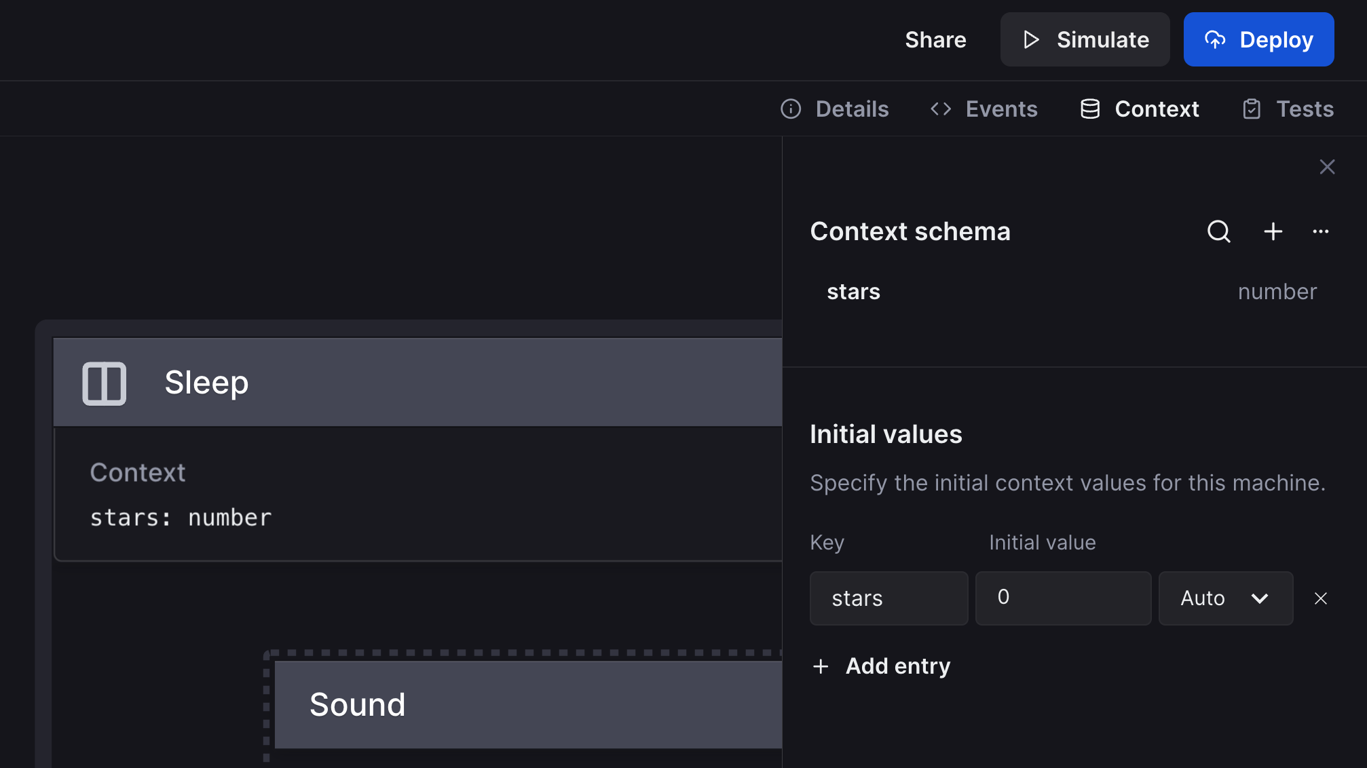Open the Auto type dropdown

tap(1225, 598)
